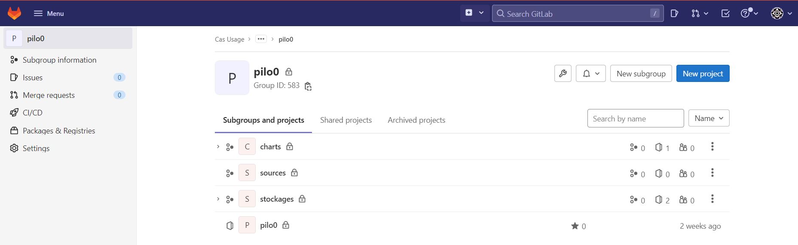Open the stockages subgroup link
The width and height of the screenshot is (798, 245).
277,199
